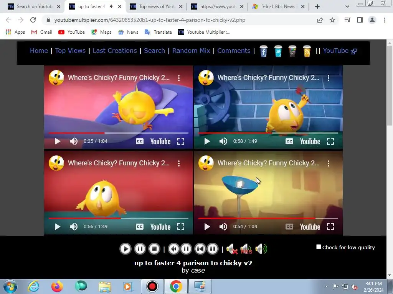The height and width of the screenshot is (294, 393).
Task: Mute the video showing 0:54 / 1:04
Action: [223, 227]
